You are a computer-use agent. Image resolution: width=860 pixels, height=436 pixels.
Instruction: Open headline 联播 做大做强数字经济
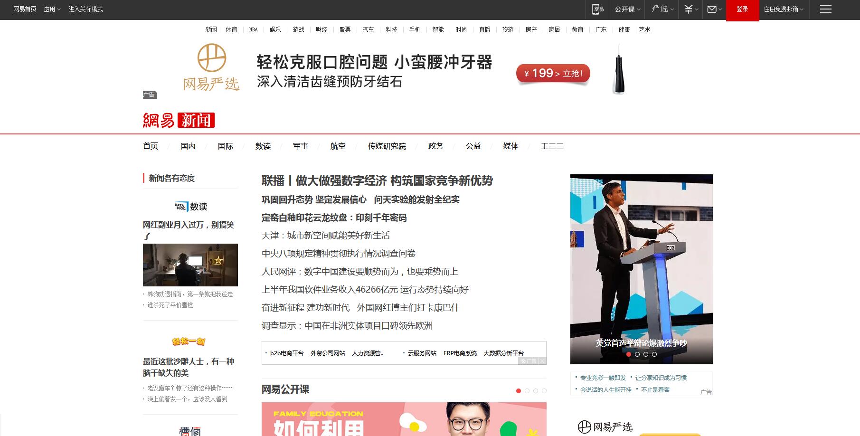point(377,180)
